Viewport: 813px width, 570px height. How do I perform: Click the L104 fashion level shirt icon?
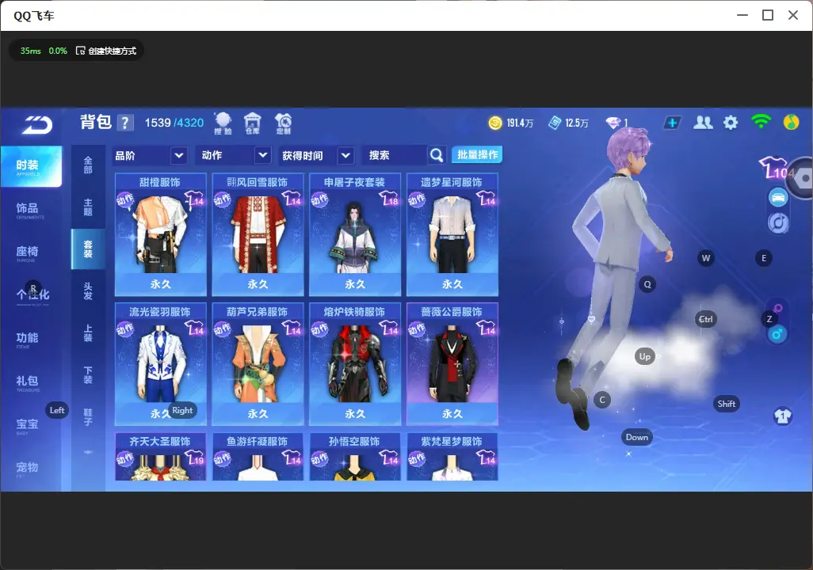776,167
